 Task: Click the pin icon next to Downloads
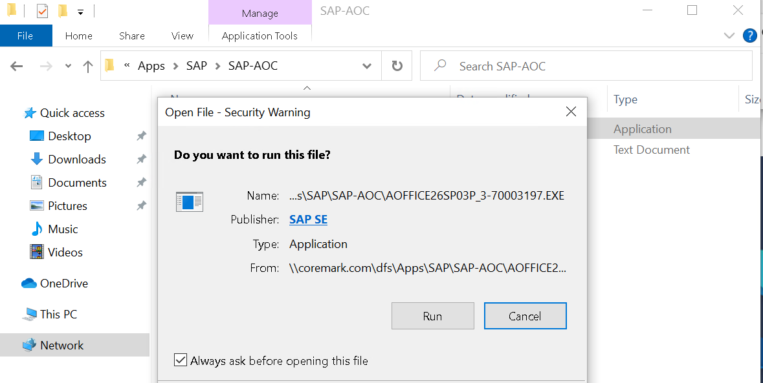pos(141,160)
